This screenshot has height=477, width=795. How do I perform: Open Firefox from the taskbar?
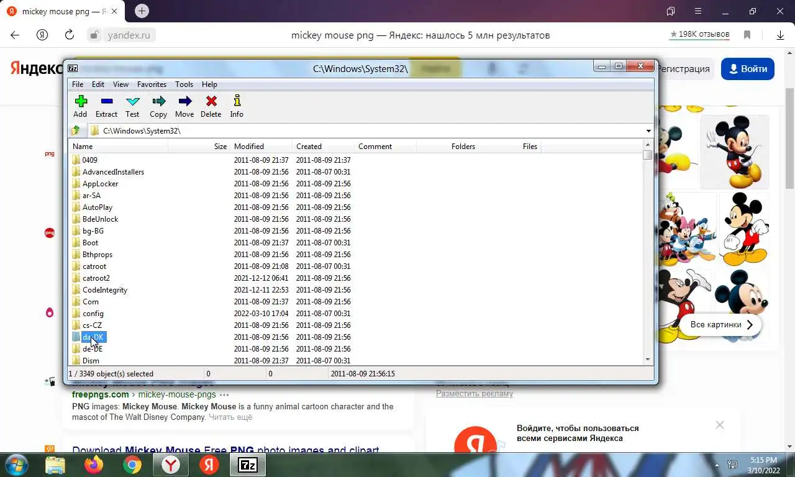(x=94, y=464)
